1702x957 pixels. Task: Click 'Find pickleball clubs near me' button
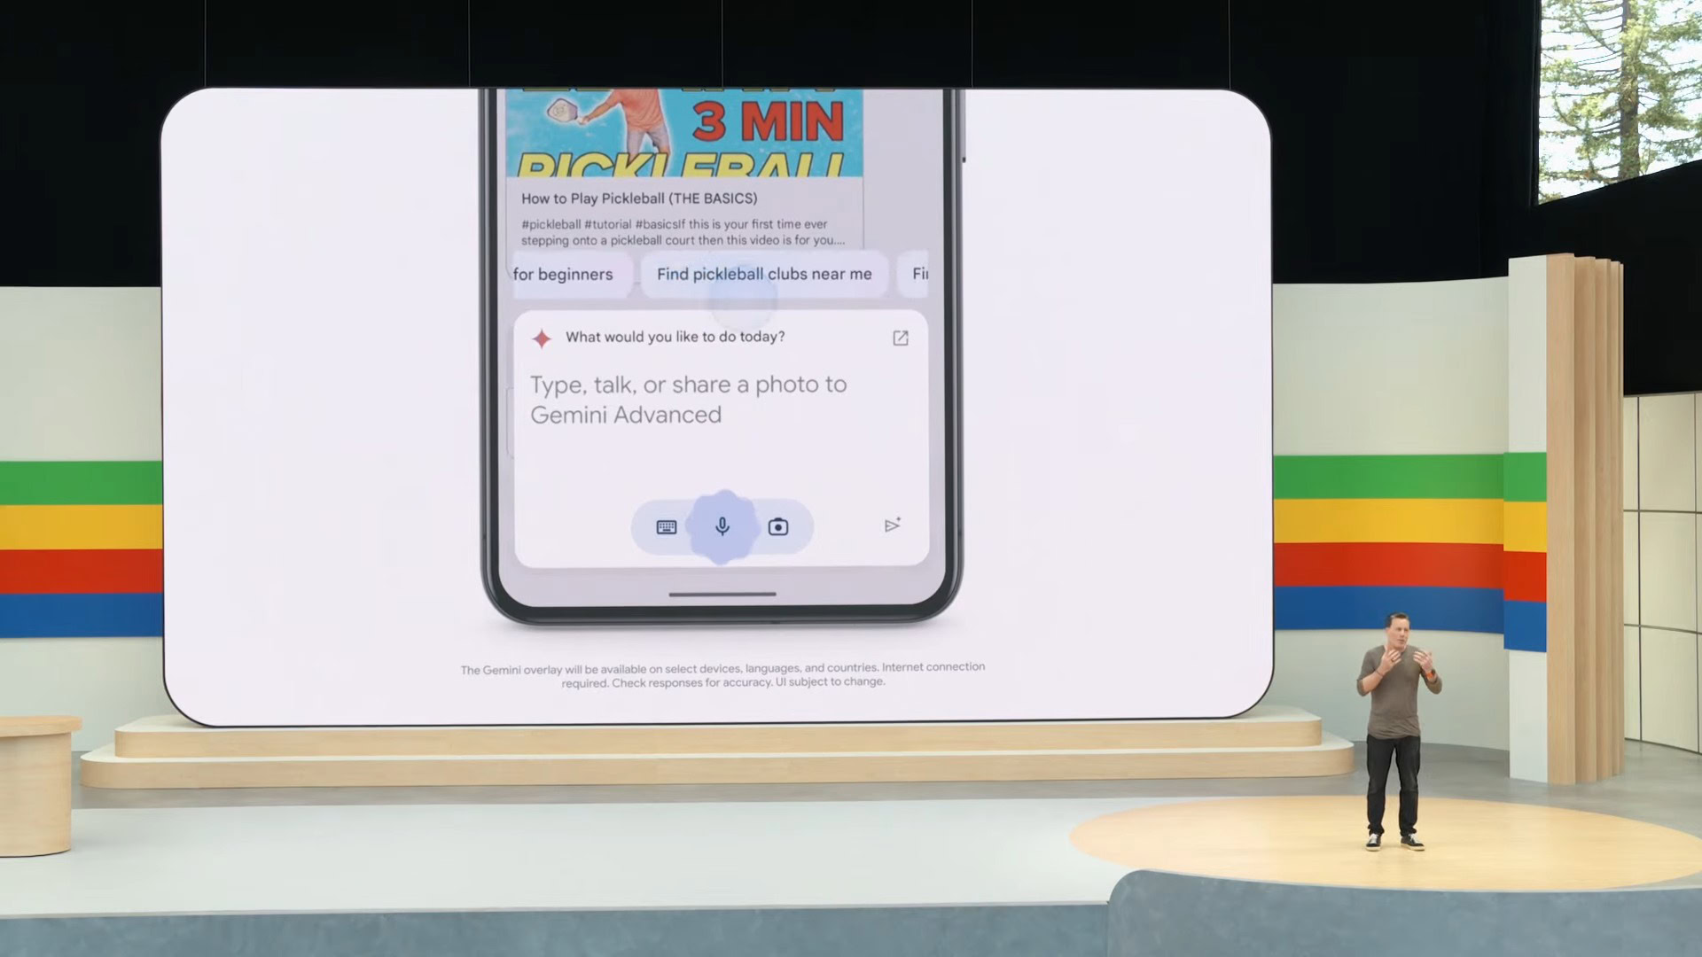tap(764, 274)
